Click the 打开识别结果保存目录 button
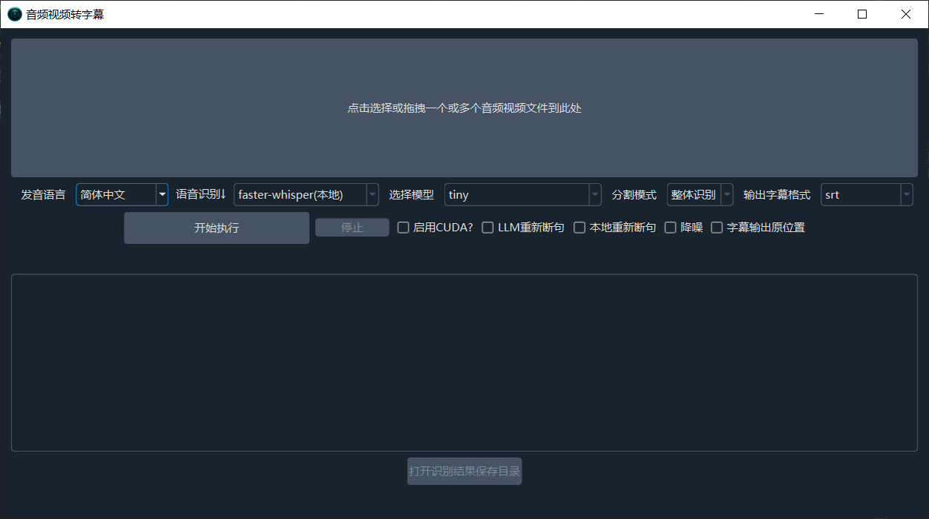This screenshot has height=519, width=929. tap(464, 471)
